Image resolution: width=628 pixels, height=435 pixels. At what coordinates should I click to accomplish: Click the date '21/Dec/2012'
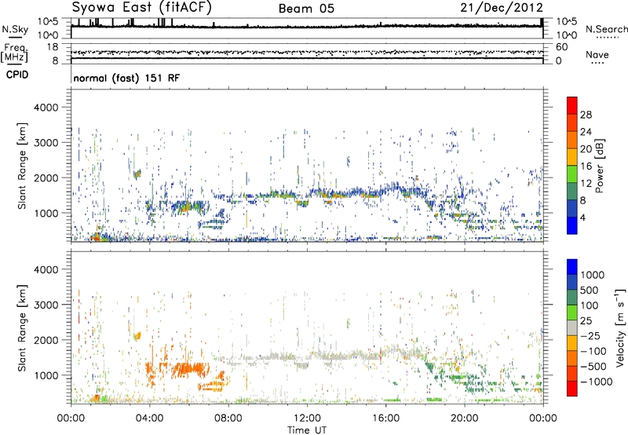[x=502, y=8]
